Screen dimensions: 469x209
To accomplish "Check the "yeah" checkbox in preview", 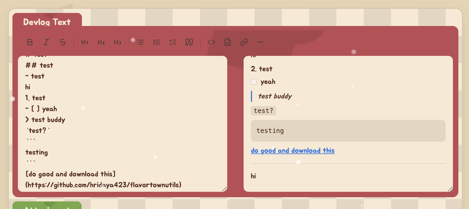I will pyautogui.click(x=254, y=82).
